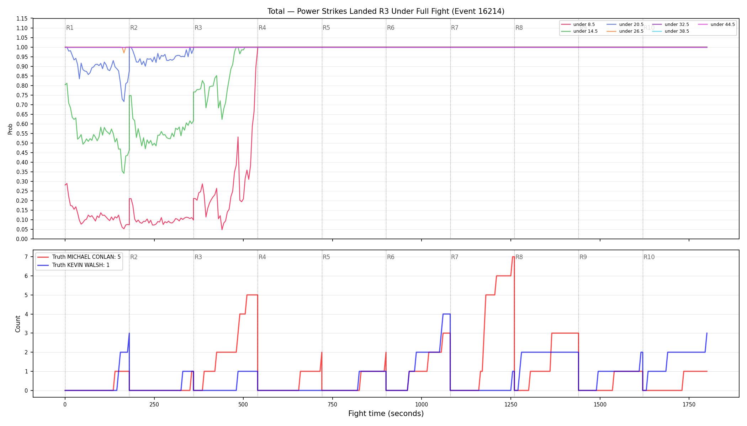Image resolution: width=747 pixels, height=426 pixels.
Task: Click the R6 round marker in Count chart
Action: click(391, 257)
